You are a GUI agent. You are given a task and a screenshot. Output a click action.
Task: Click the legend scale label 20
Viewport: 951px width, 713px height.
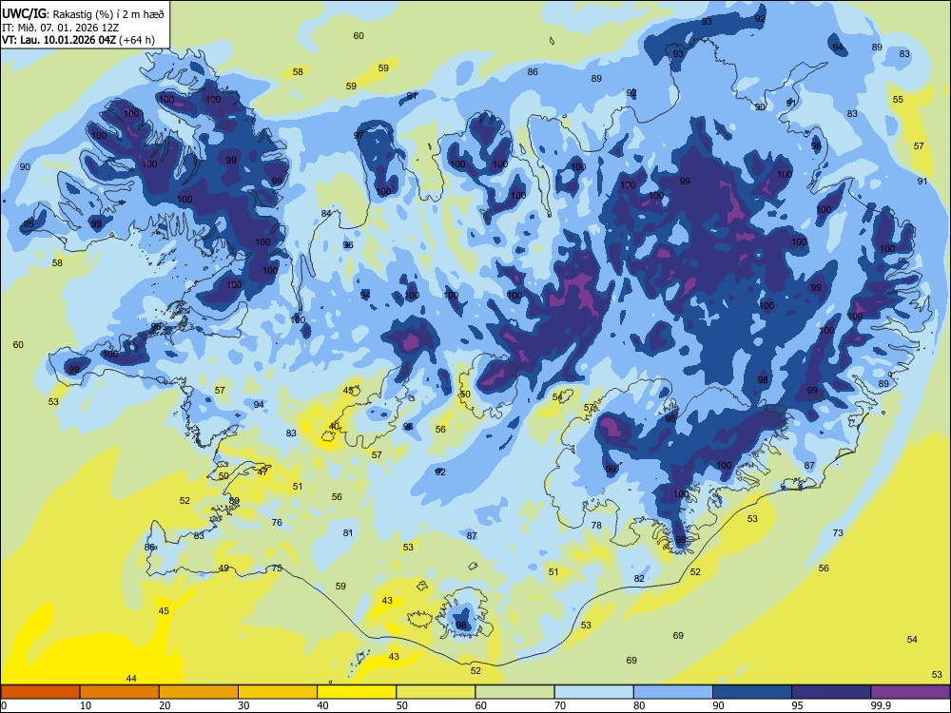[x=165, y=705]
